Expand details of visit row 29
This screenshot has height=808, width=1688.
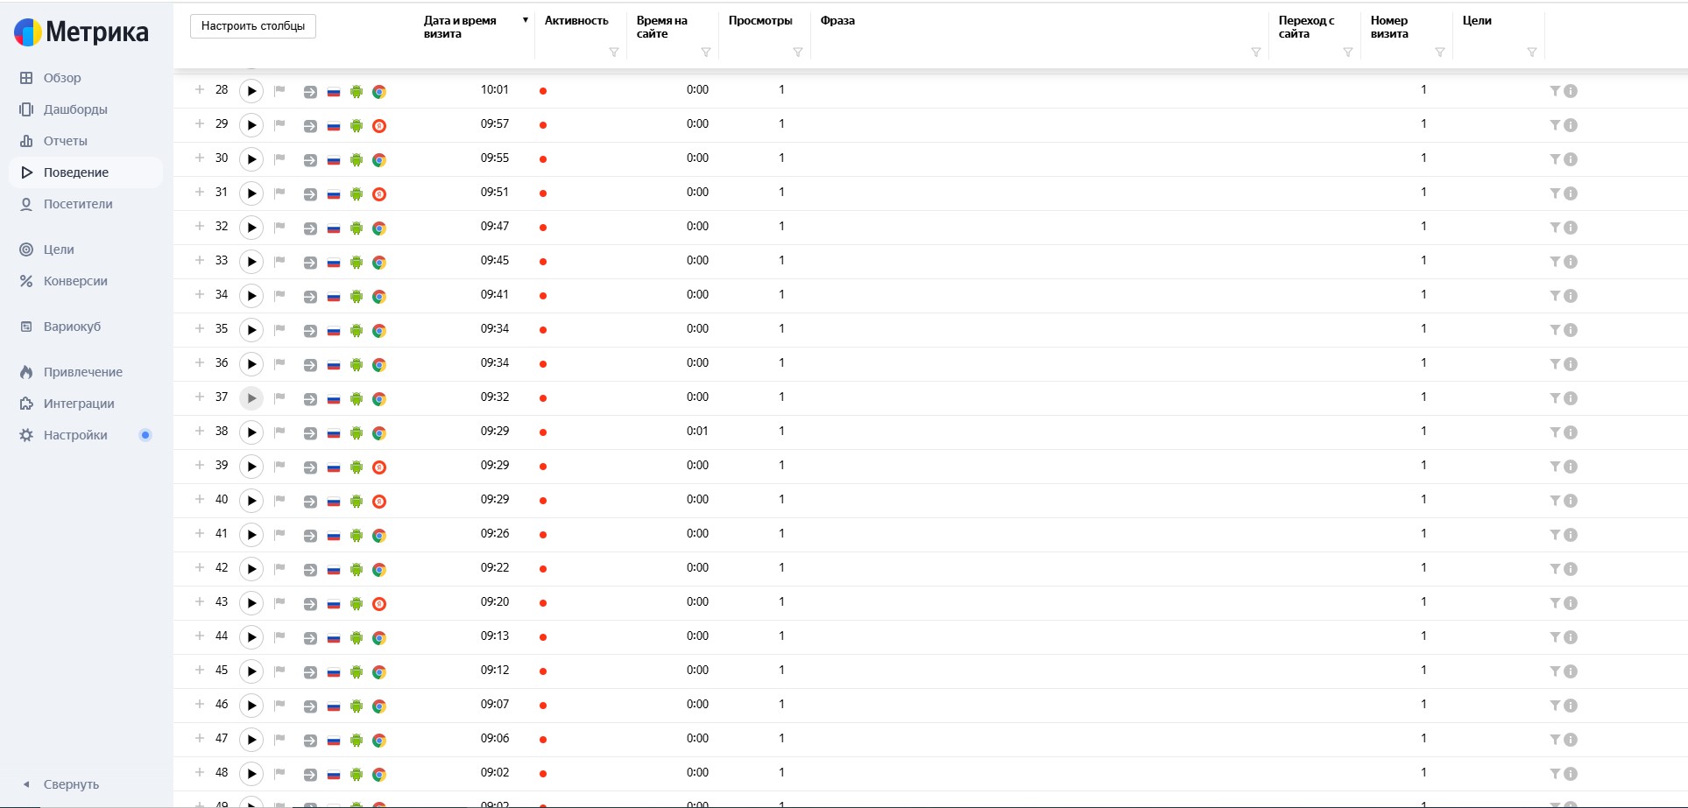200,123
